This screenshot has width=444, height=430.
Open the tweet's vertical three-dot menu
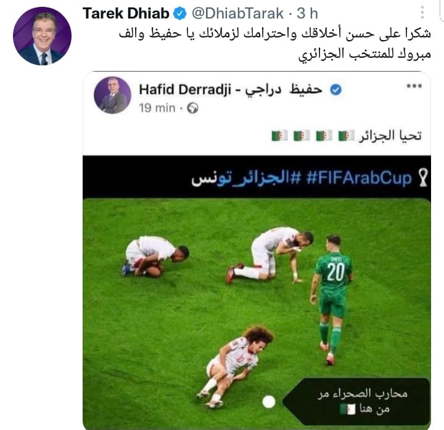coord(422,12)
